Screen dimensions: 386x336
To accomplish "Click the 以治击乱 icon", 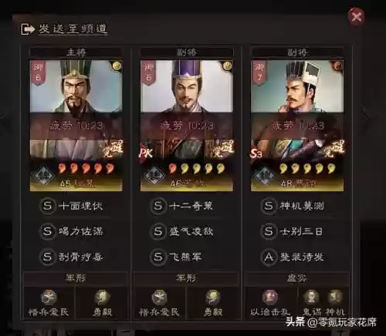I will [x=270, y=297].
